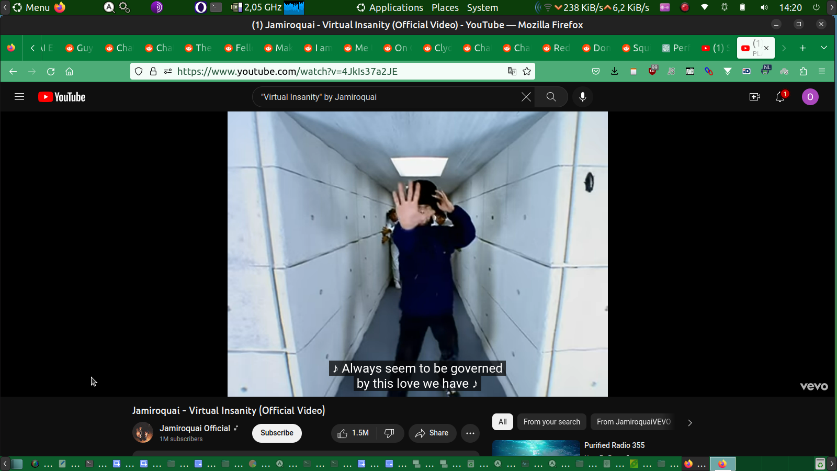Subscribe to Jamiroquai Official

(x=277, y=433)
